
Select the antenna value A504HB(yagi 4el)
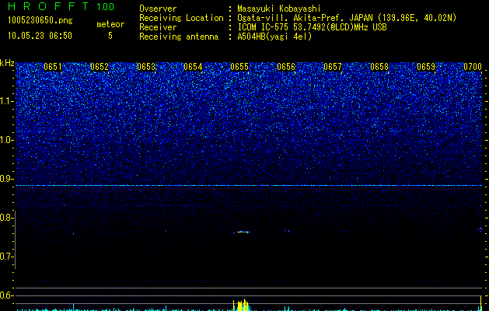(x=274, y=37)
